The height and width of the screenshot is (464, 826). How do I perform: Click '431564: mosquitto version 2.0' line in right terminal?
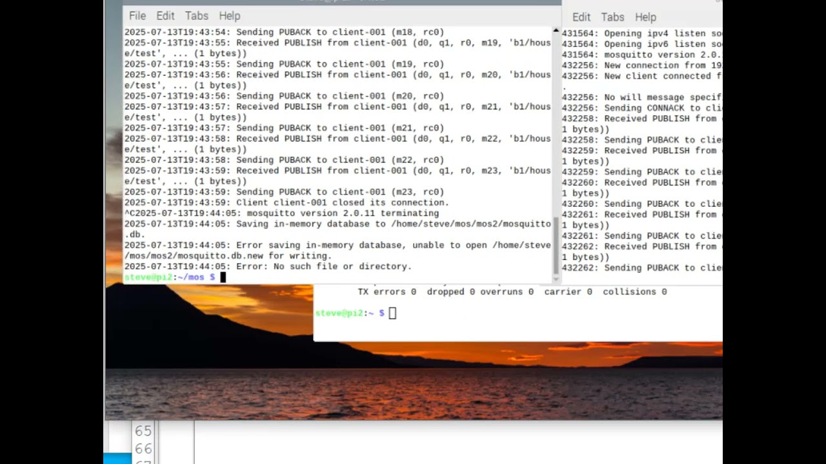tap(642, 55)
